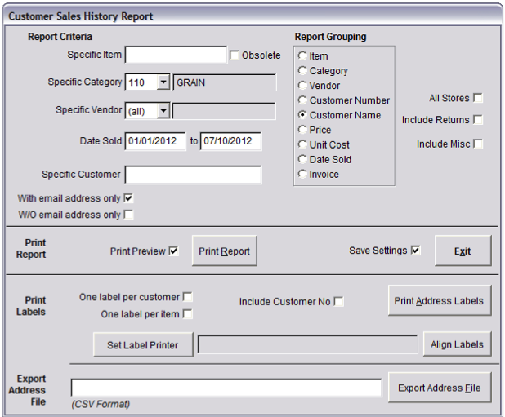Check the All Stores box
The image size is (505, 417).
tap(478, 98)
